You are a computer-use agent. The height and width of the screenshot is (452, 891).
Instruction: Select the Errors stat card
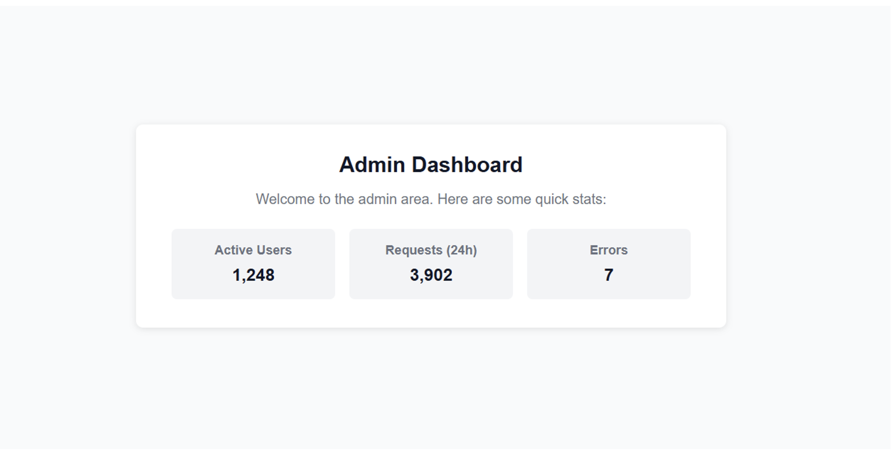(x=608, y=288)
